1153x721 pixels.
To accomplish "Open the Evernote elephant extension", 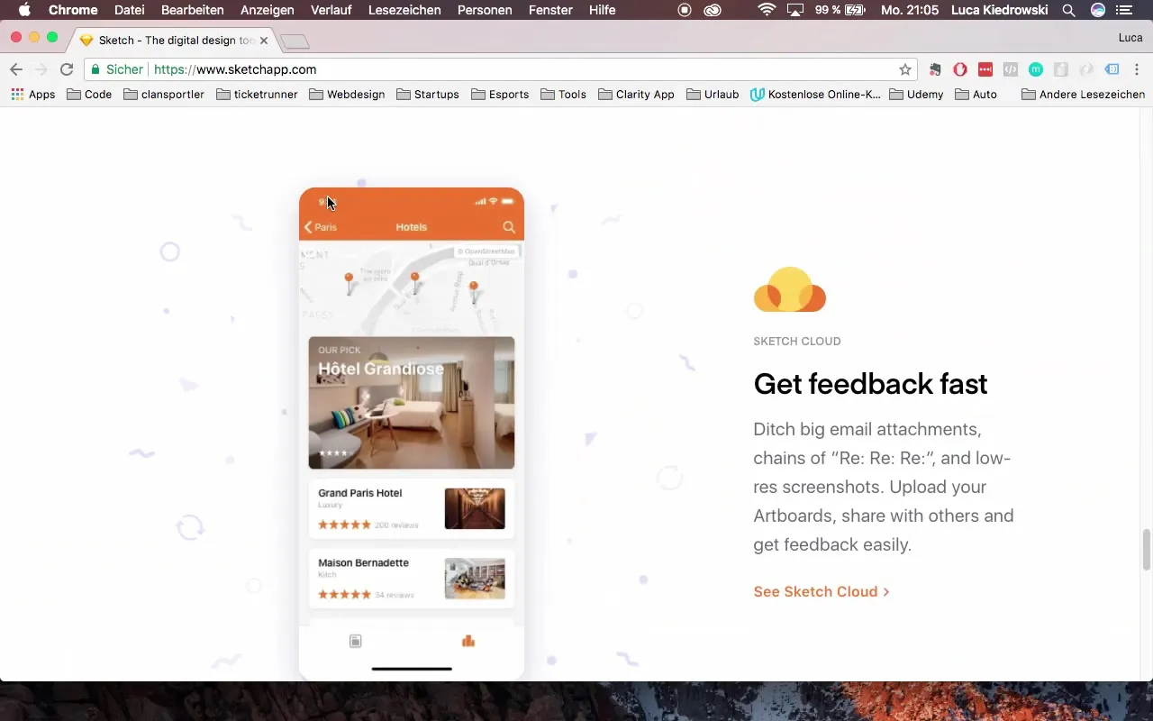I will [x=935, y=69].
